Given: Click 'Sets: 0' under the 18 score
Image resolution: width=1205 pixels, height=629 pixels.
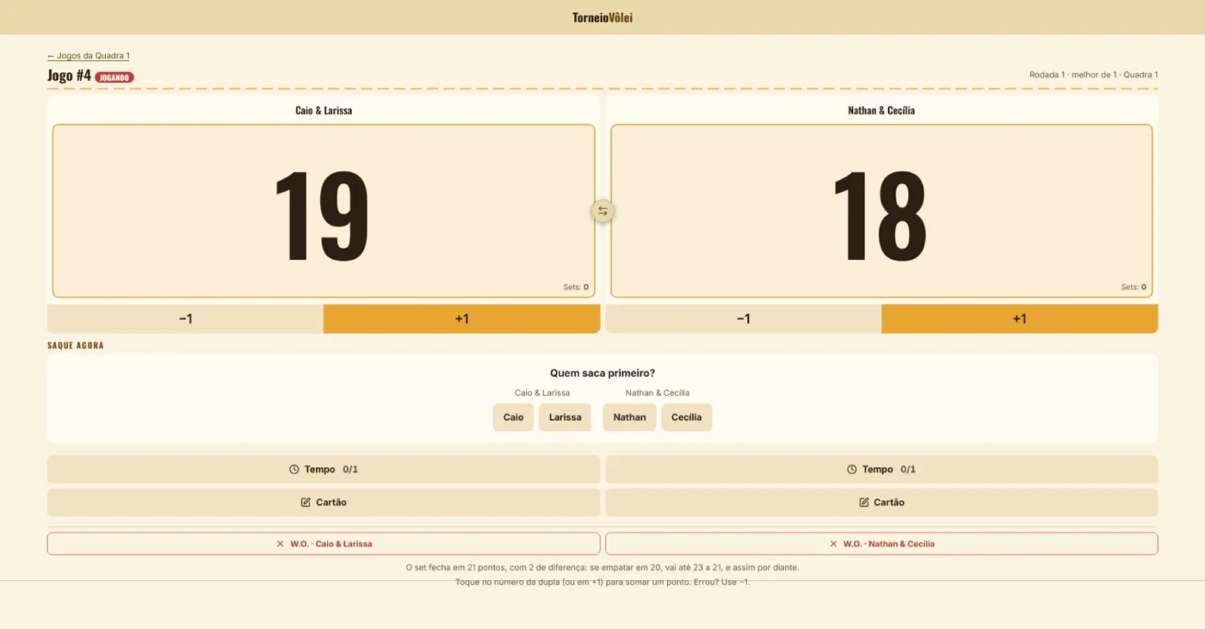Looking at the screenshot, I should pyautogui.click(x=1134, y=287).
